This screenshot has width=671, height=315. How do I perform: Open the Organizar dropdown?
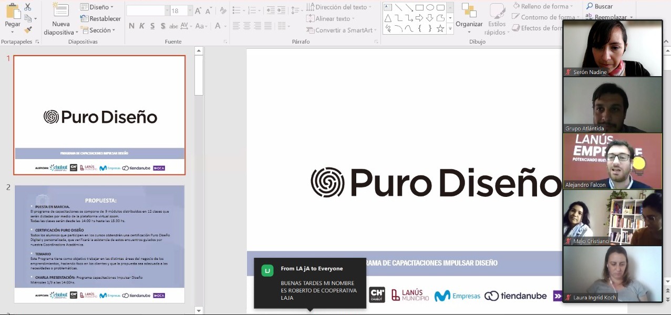tap(469, 18)
